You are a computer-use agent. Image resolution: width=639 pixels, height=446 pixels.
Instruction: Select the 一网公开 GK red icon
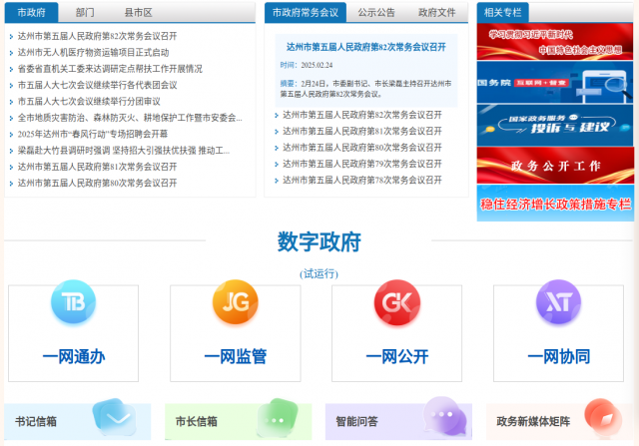[396, 302]
